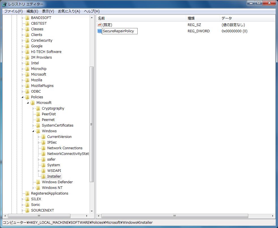Image resolution: width=278 pixels, height=228 pixels.
Task: Expand the SystemCertificates key arrow
Action: coord(33,126)
